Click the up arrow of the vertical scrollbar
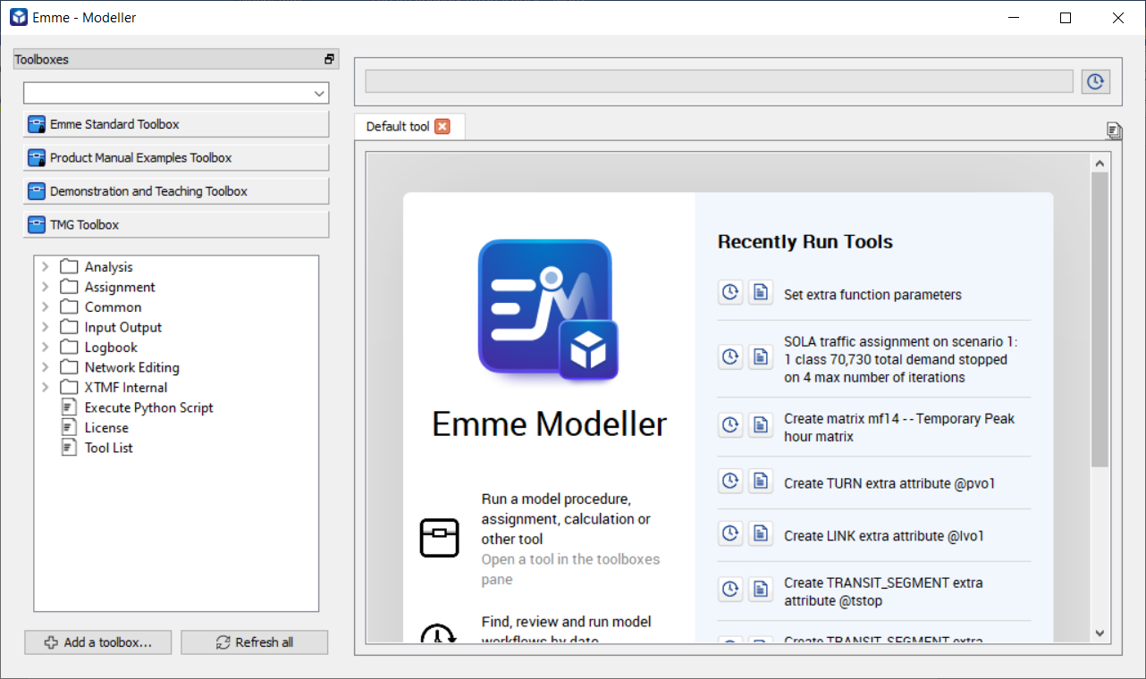Viewport: 1146px width, 679px height. coord(1100,163)
